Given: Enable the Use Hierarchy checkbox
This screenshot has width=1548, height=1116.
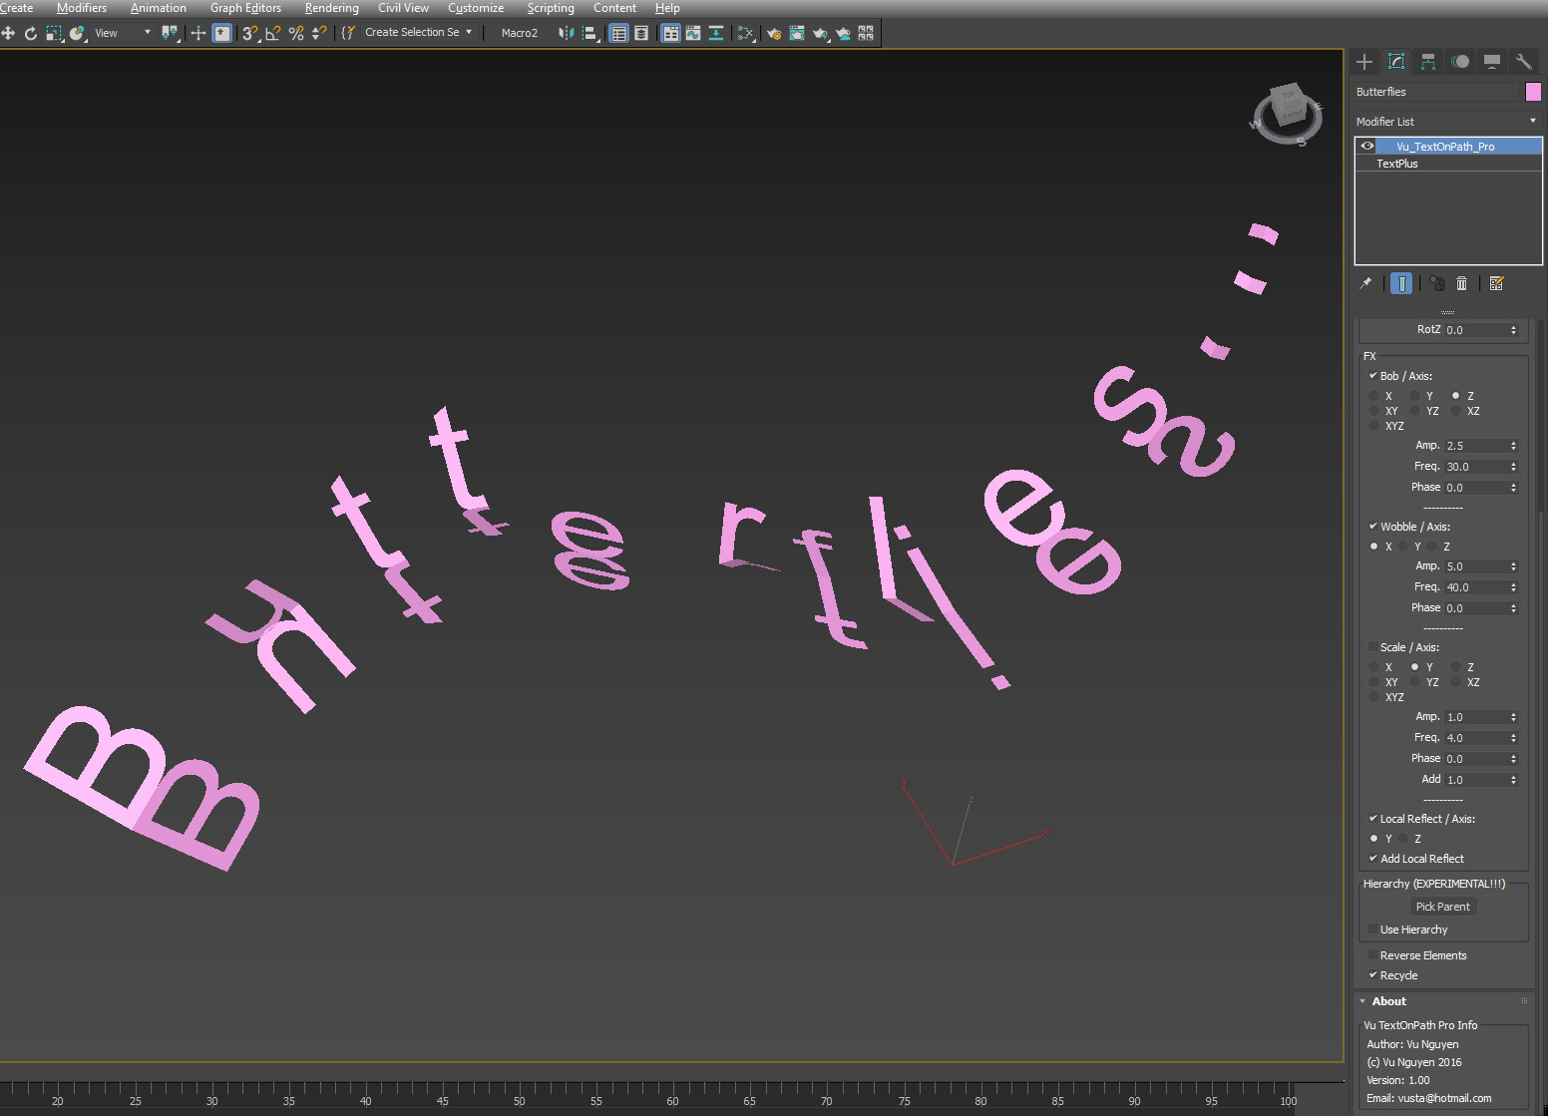Looking at the screenshot, I should [x=1373, y=930].
